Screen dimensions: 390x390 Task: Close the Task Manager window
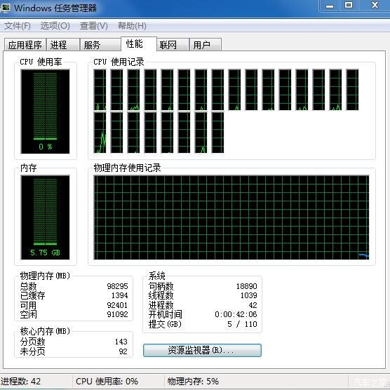375,6
